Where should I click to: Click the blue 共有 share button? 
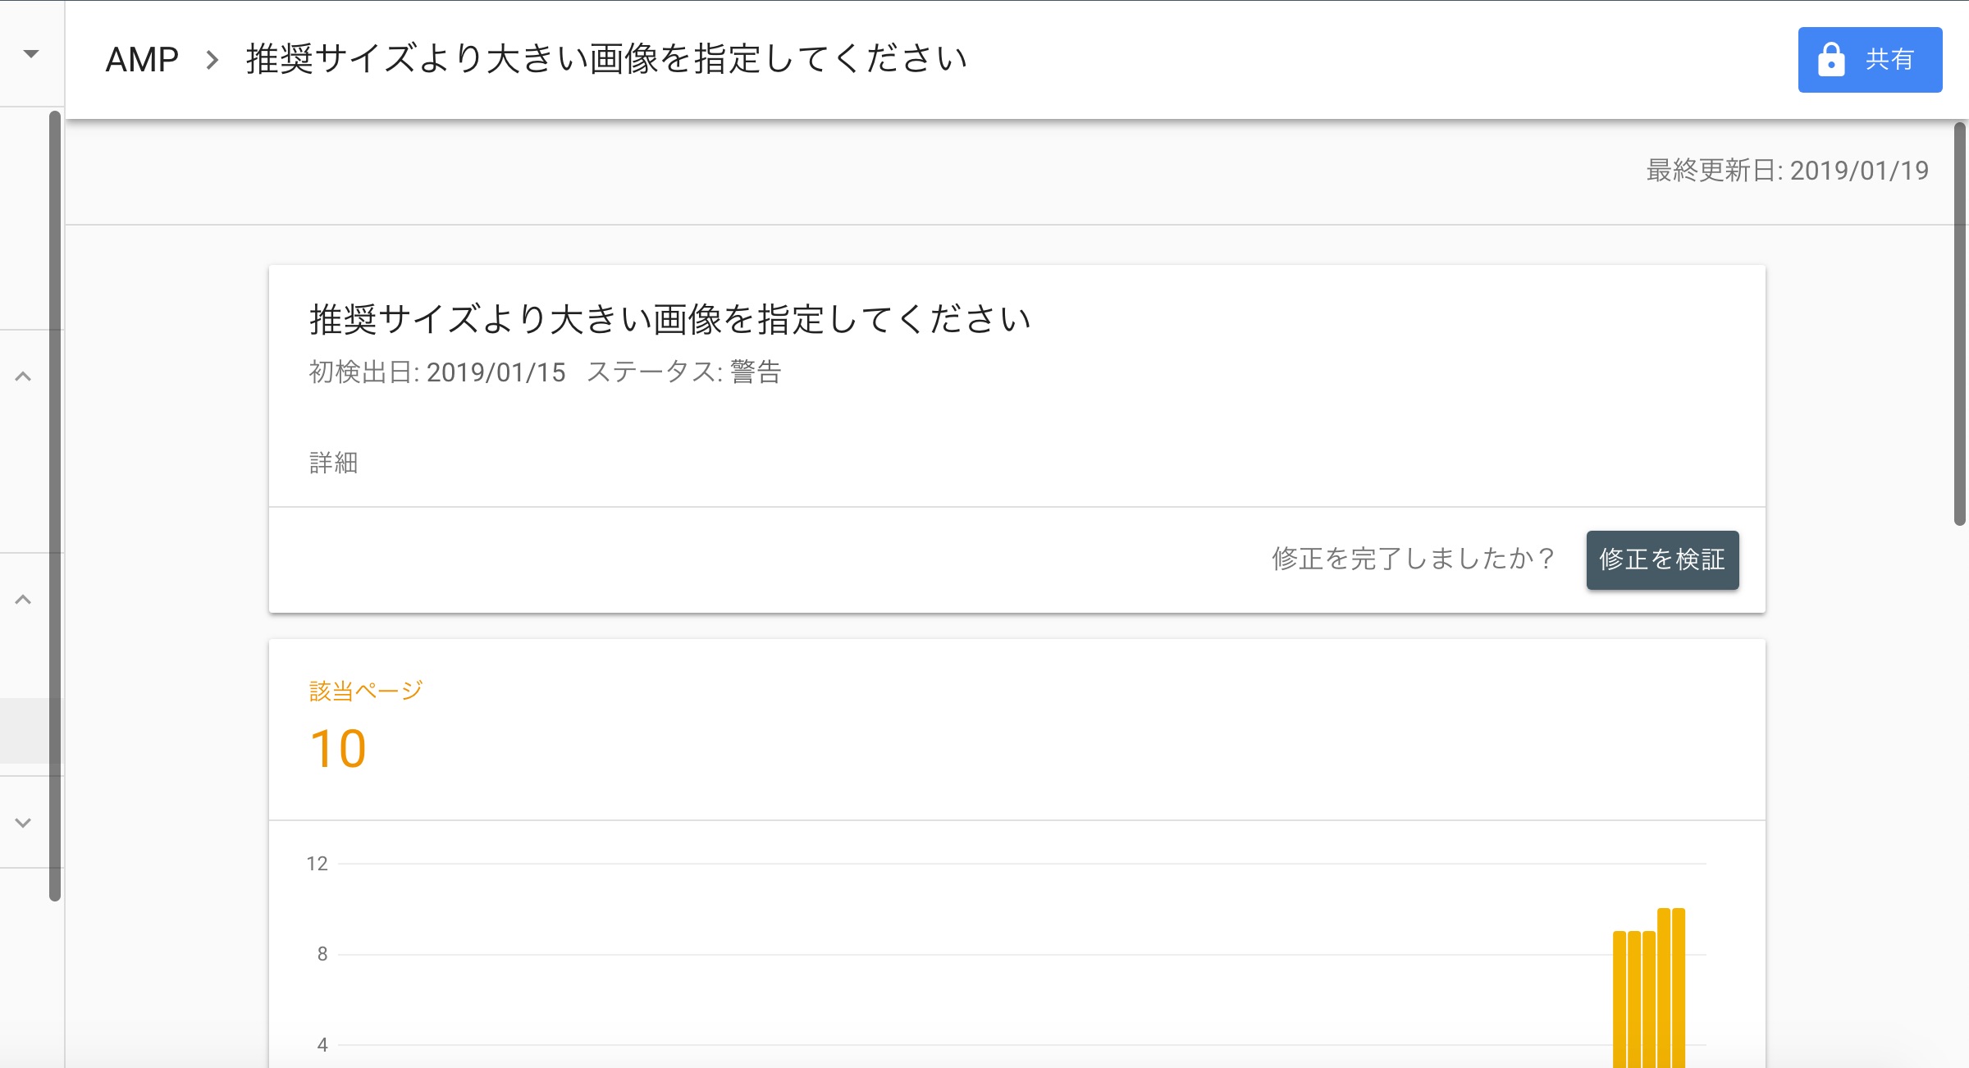point(1869,59)
